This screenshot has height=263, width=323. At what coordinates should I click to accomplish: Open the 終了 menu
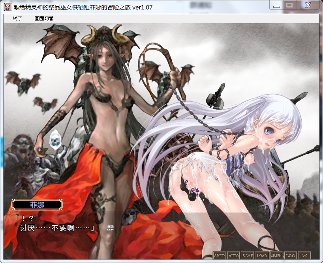tap(17, 18)
